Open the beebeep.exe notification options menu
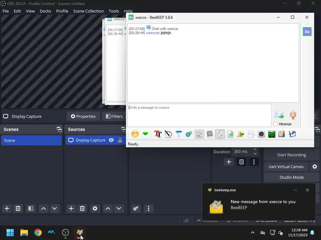 coord(295,190)
